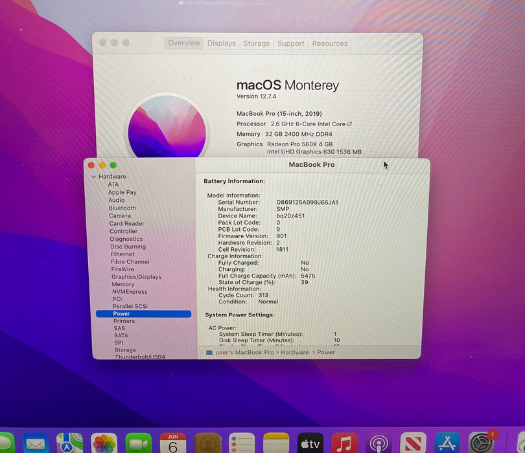Launch Podcasts from the Dock

(x=379, y=443)
